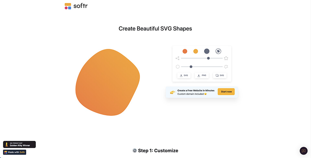Download the shape as SVG
The width and height of the screenshot is (311, 158).
click(184, 75)
